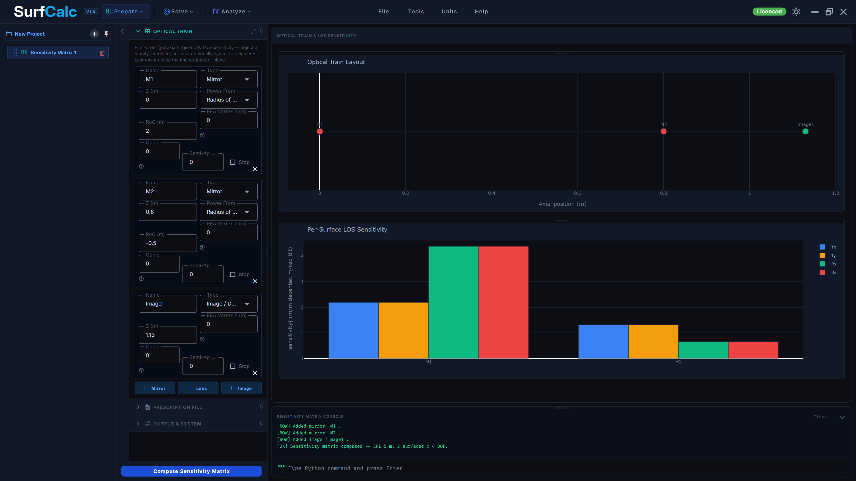Add a Lens surface
The width and height of the screenshot is (856, 481).
[x=198, y=388]
